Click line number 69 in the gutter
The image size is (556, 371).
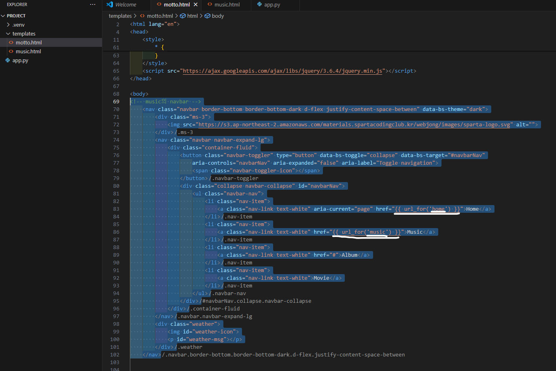click(116, 102)
